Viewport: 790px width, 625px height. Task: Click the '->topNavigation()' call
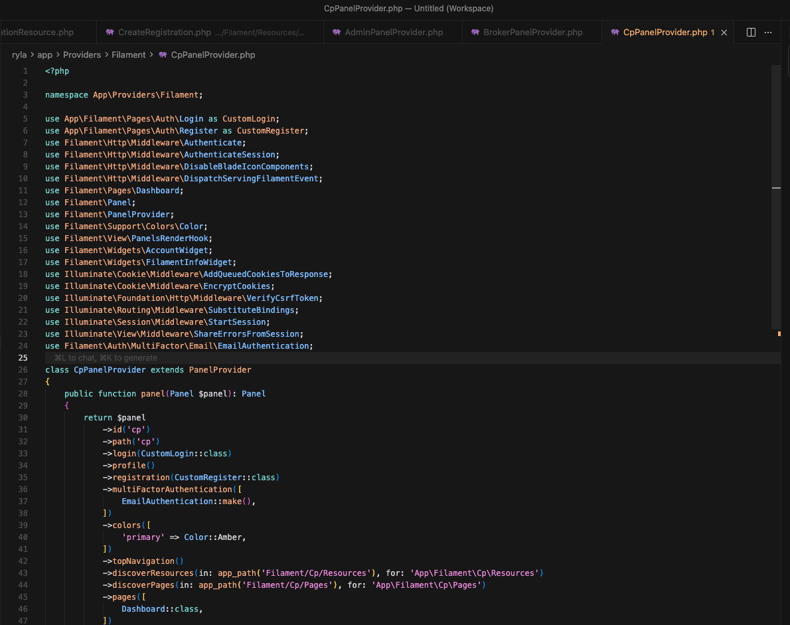click(x=143, y=561)
